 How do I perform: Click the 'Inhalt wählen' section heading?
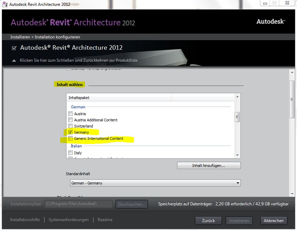[70, 85]
